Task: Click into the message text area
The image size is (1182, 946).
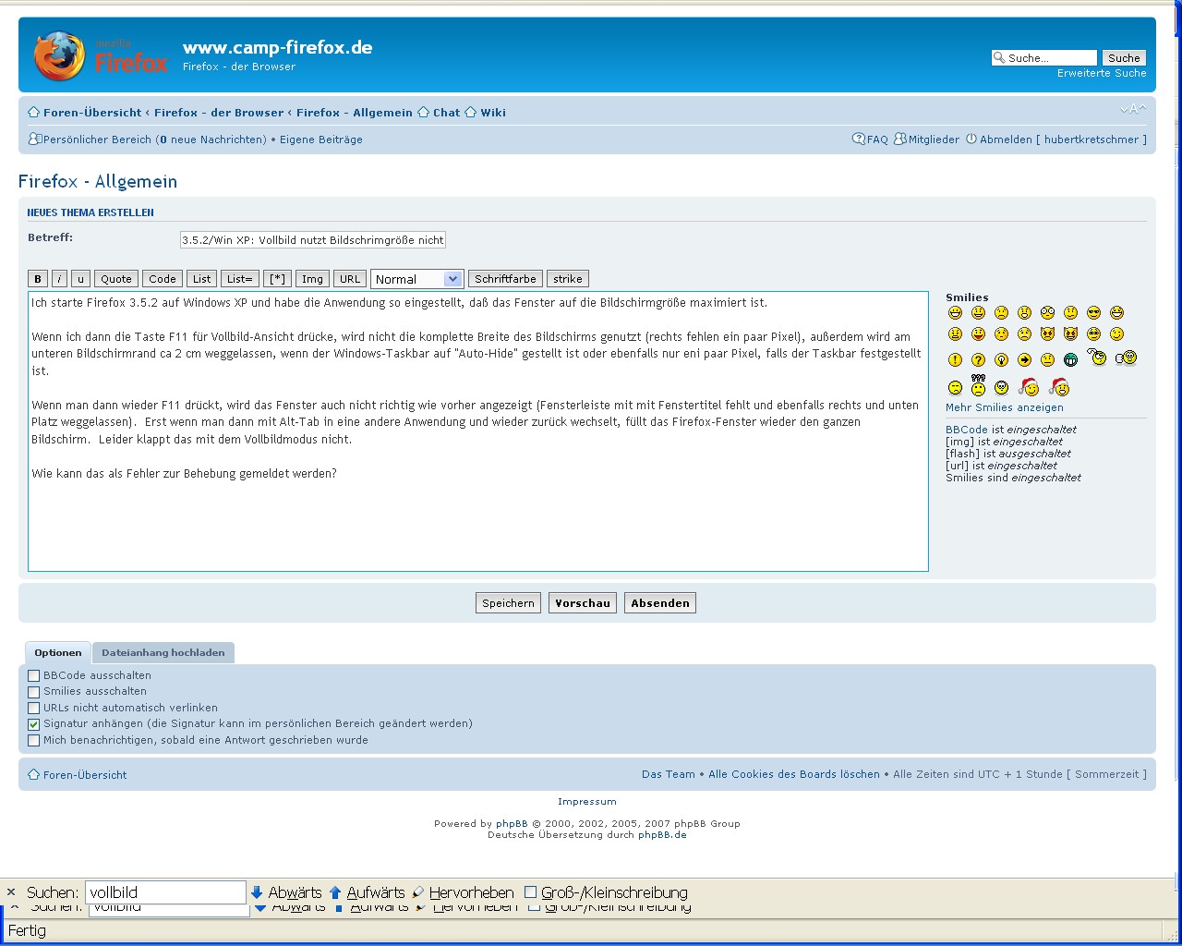Action: coord(478,431)
